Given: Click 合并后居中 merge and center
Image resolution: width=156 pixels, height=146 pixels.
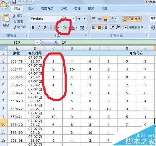Looking at the screenshot, I should 133,27.
